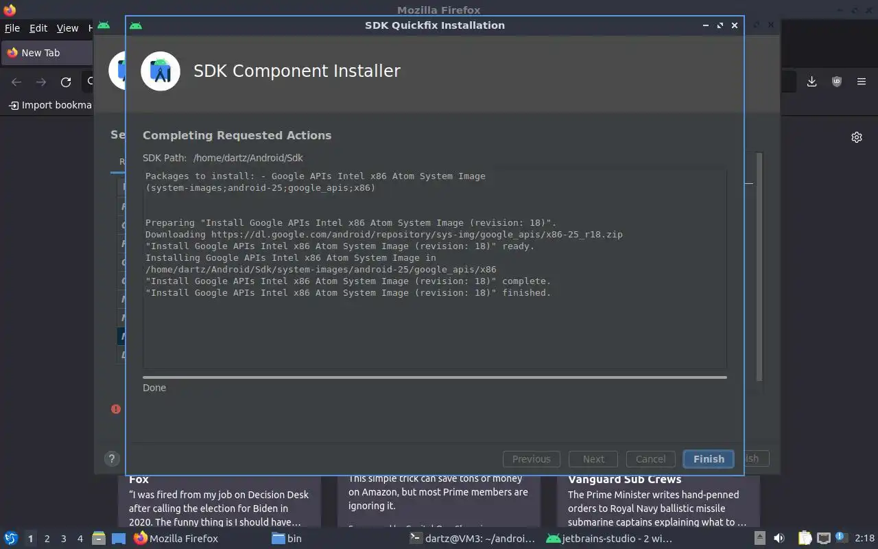This screenshot has height=549, width=878.
Task: Open the Firefox hamburger menu
Action: coord(862,82)
